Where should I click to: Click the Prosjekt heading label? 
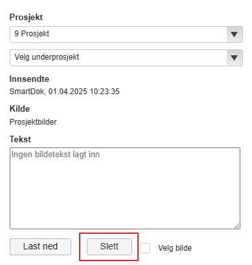click(26, 18)
